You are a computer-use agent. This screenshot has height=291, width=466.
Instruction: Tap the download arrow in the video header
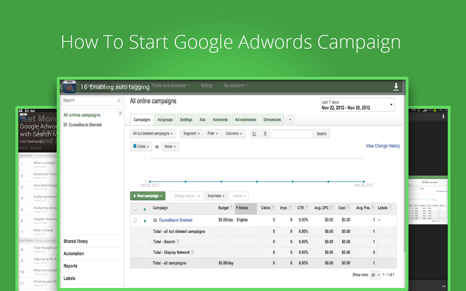coord(396,87)
